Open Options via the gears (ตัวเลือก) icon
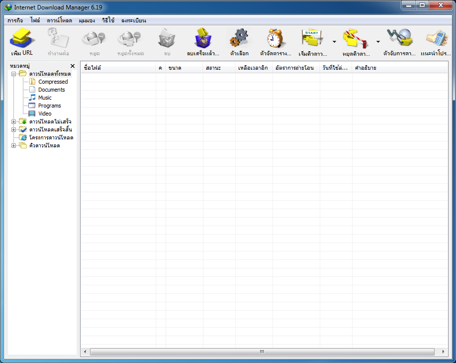The image size is (456, 363). [x=239, y=38]
